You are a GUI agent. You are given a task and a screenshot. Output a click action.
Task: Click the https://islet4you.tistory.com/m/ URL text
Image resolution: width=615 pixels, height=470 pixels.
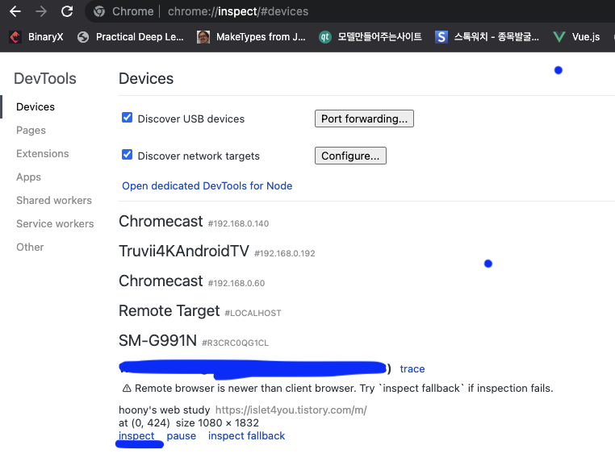click(291, 410)
